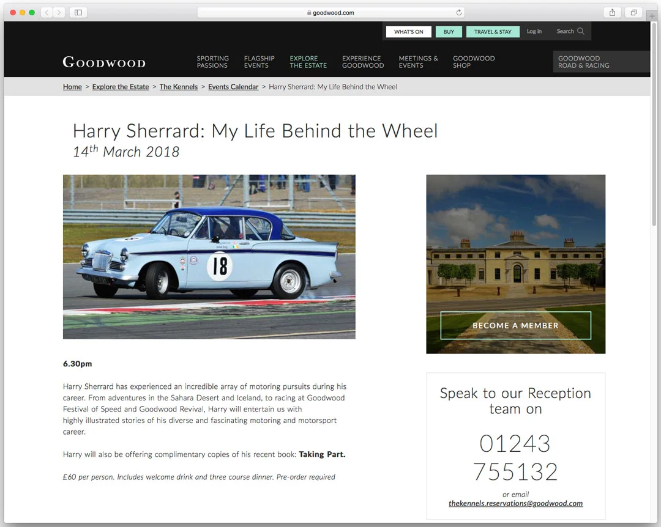Click the green Buy button
This screenshot has height=527, width=661.
click(x=449, y=32)
